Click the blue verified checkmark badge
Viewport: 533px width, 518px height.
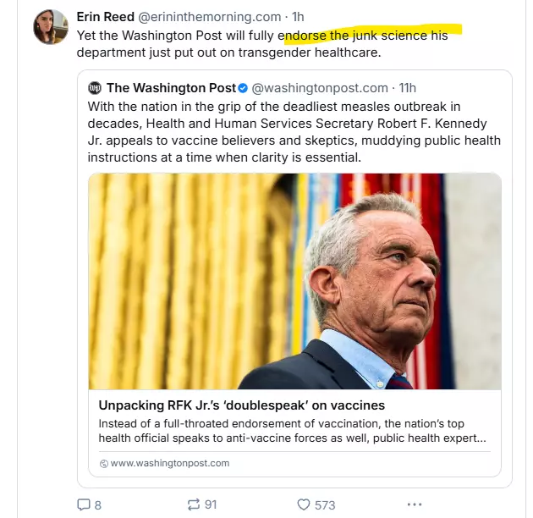pos(243,88)
